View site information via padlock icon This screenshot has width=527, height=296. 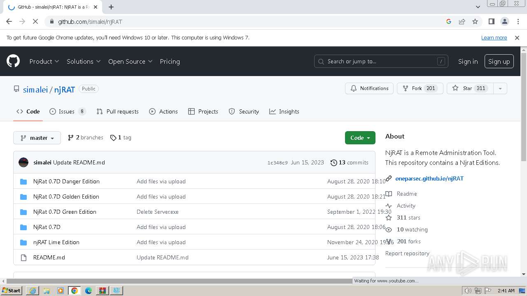51,21
